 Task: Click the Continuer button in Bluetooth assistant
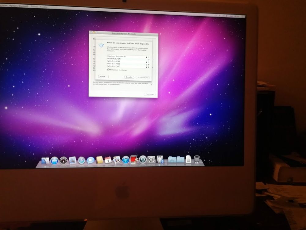tap(150, 94)
